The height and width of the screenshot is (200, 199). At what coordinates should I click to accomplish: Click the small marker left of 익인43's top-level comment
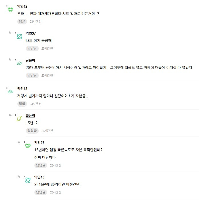click(x=7, y=88)
